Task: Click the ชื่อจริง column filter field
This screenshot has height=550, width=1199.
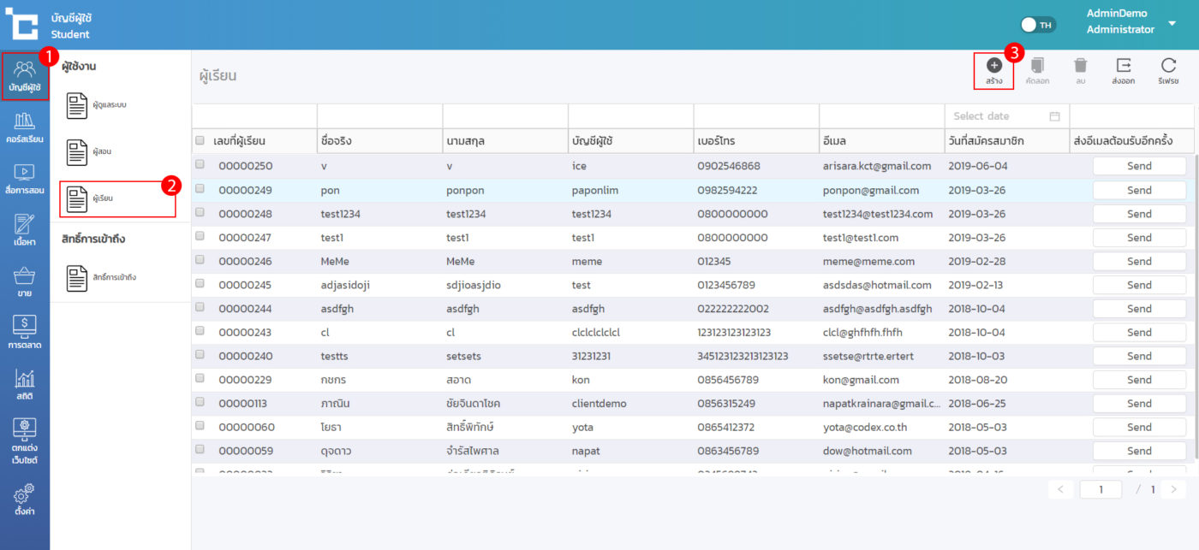Action: (379, 116)
